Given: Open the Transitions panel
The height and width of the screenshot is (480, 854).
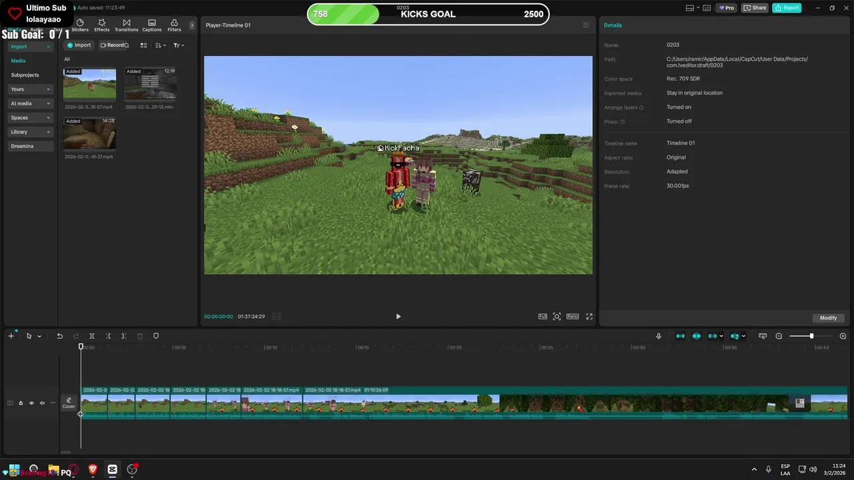Looking at the screenshot, I should click(126, 25).
